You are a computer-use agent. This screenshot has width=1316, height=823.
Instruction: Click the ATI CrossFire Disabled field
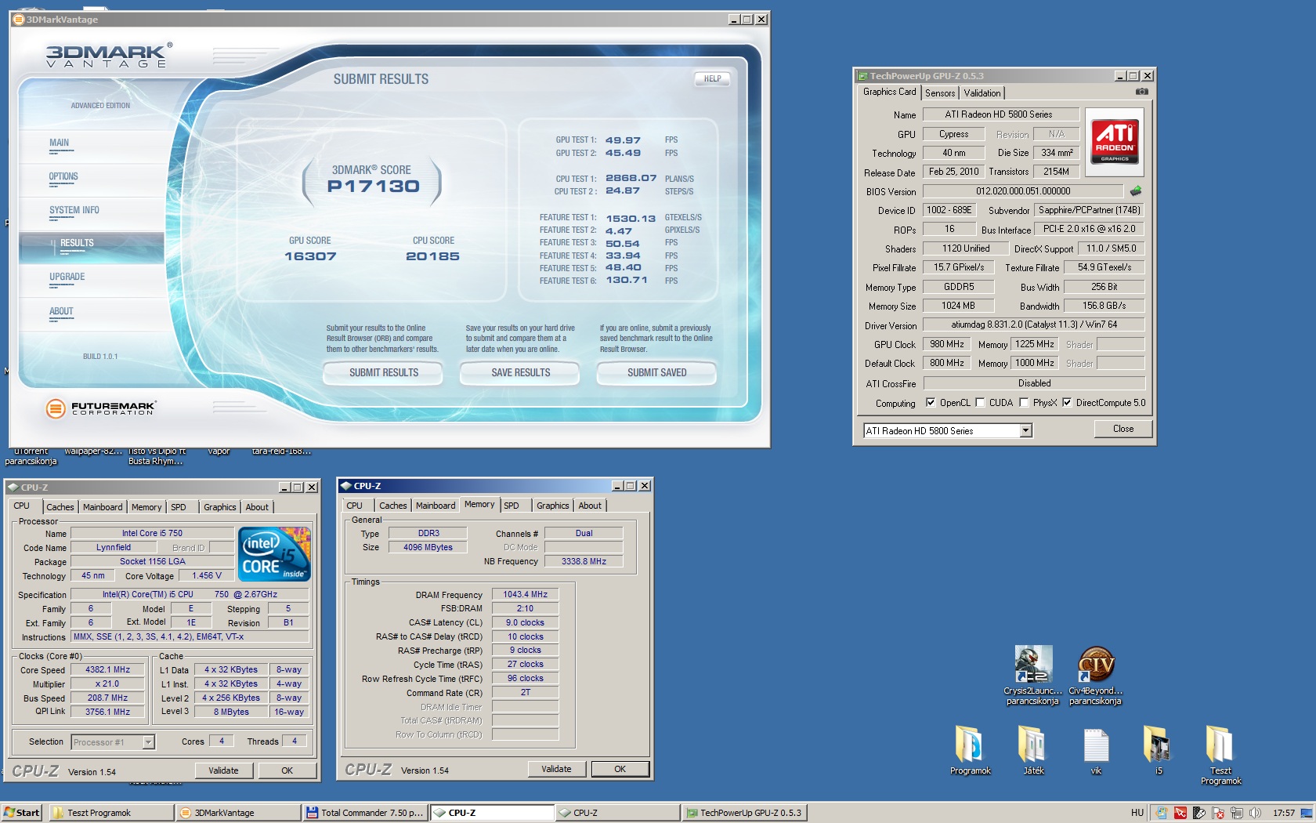(1034, 383)
